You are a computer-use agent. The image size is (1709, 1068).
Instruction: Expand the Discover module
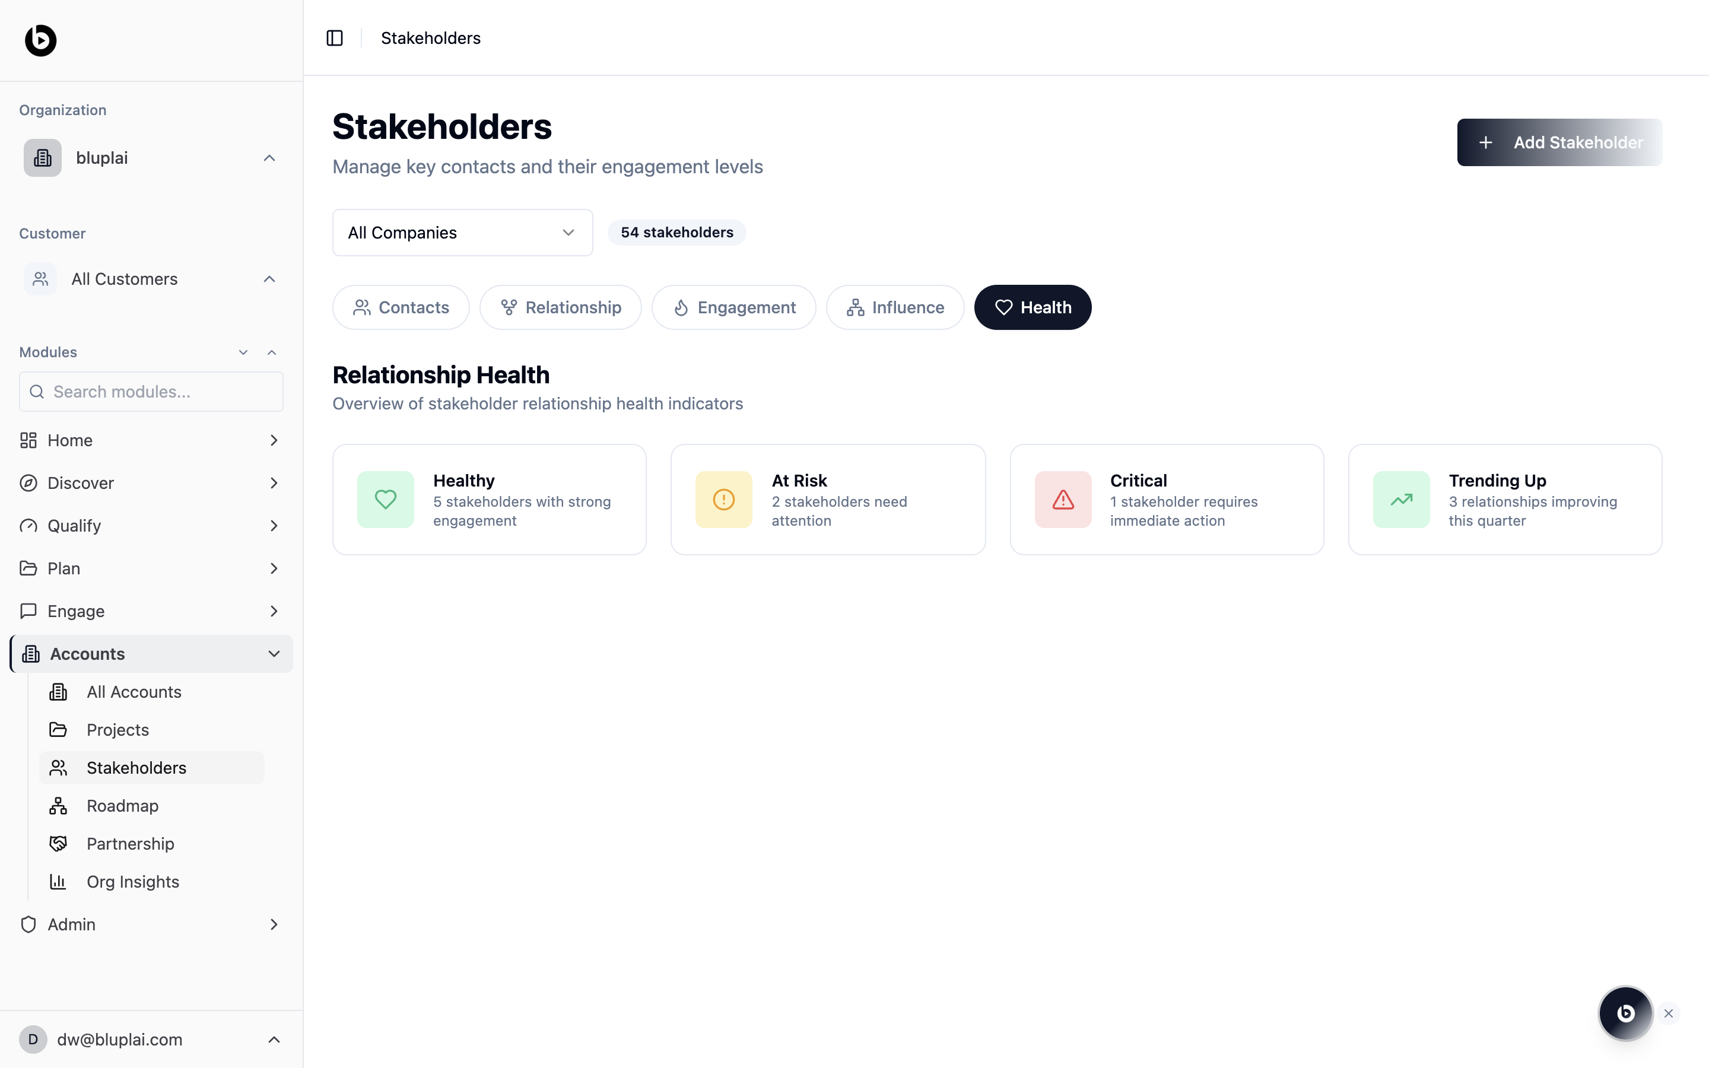pos(274,483)
